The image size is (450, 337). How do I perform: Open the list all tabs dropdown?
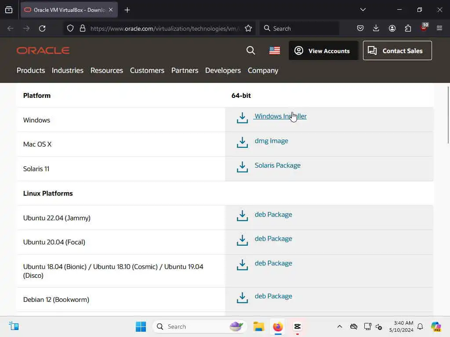[363, 10]
